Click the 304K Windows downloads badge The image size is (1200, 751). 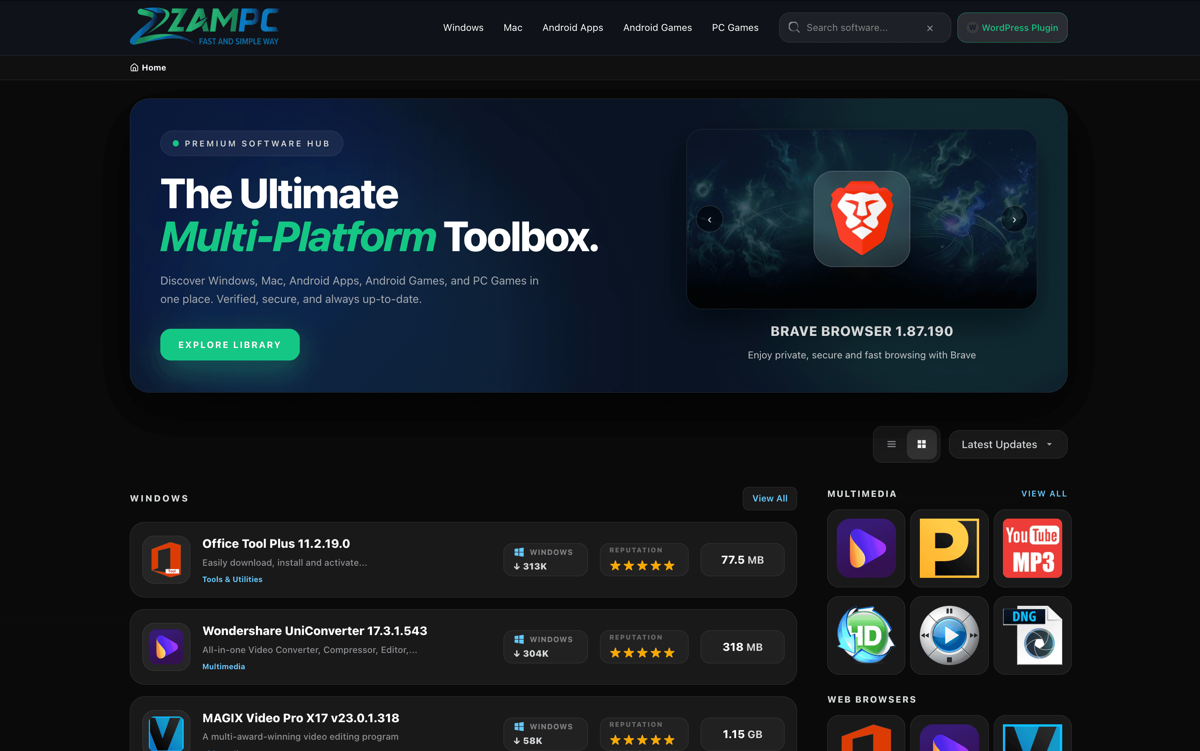coord(545,647)
